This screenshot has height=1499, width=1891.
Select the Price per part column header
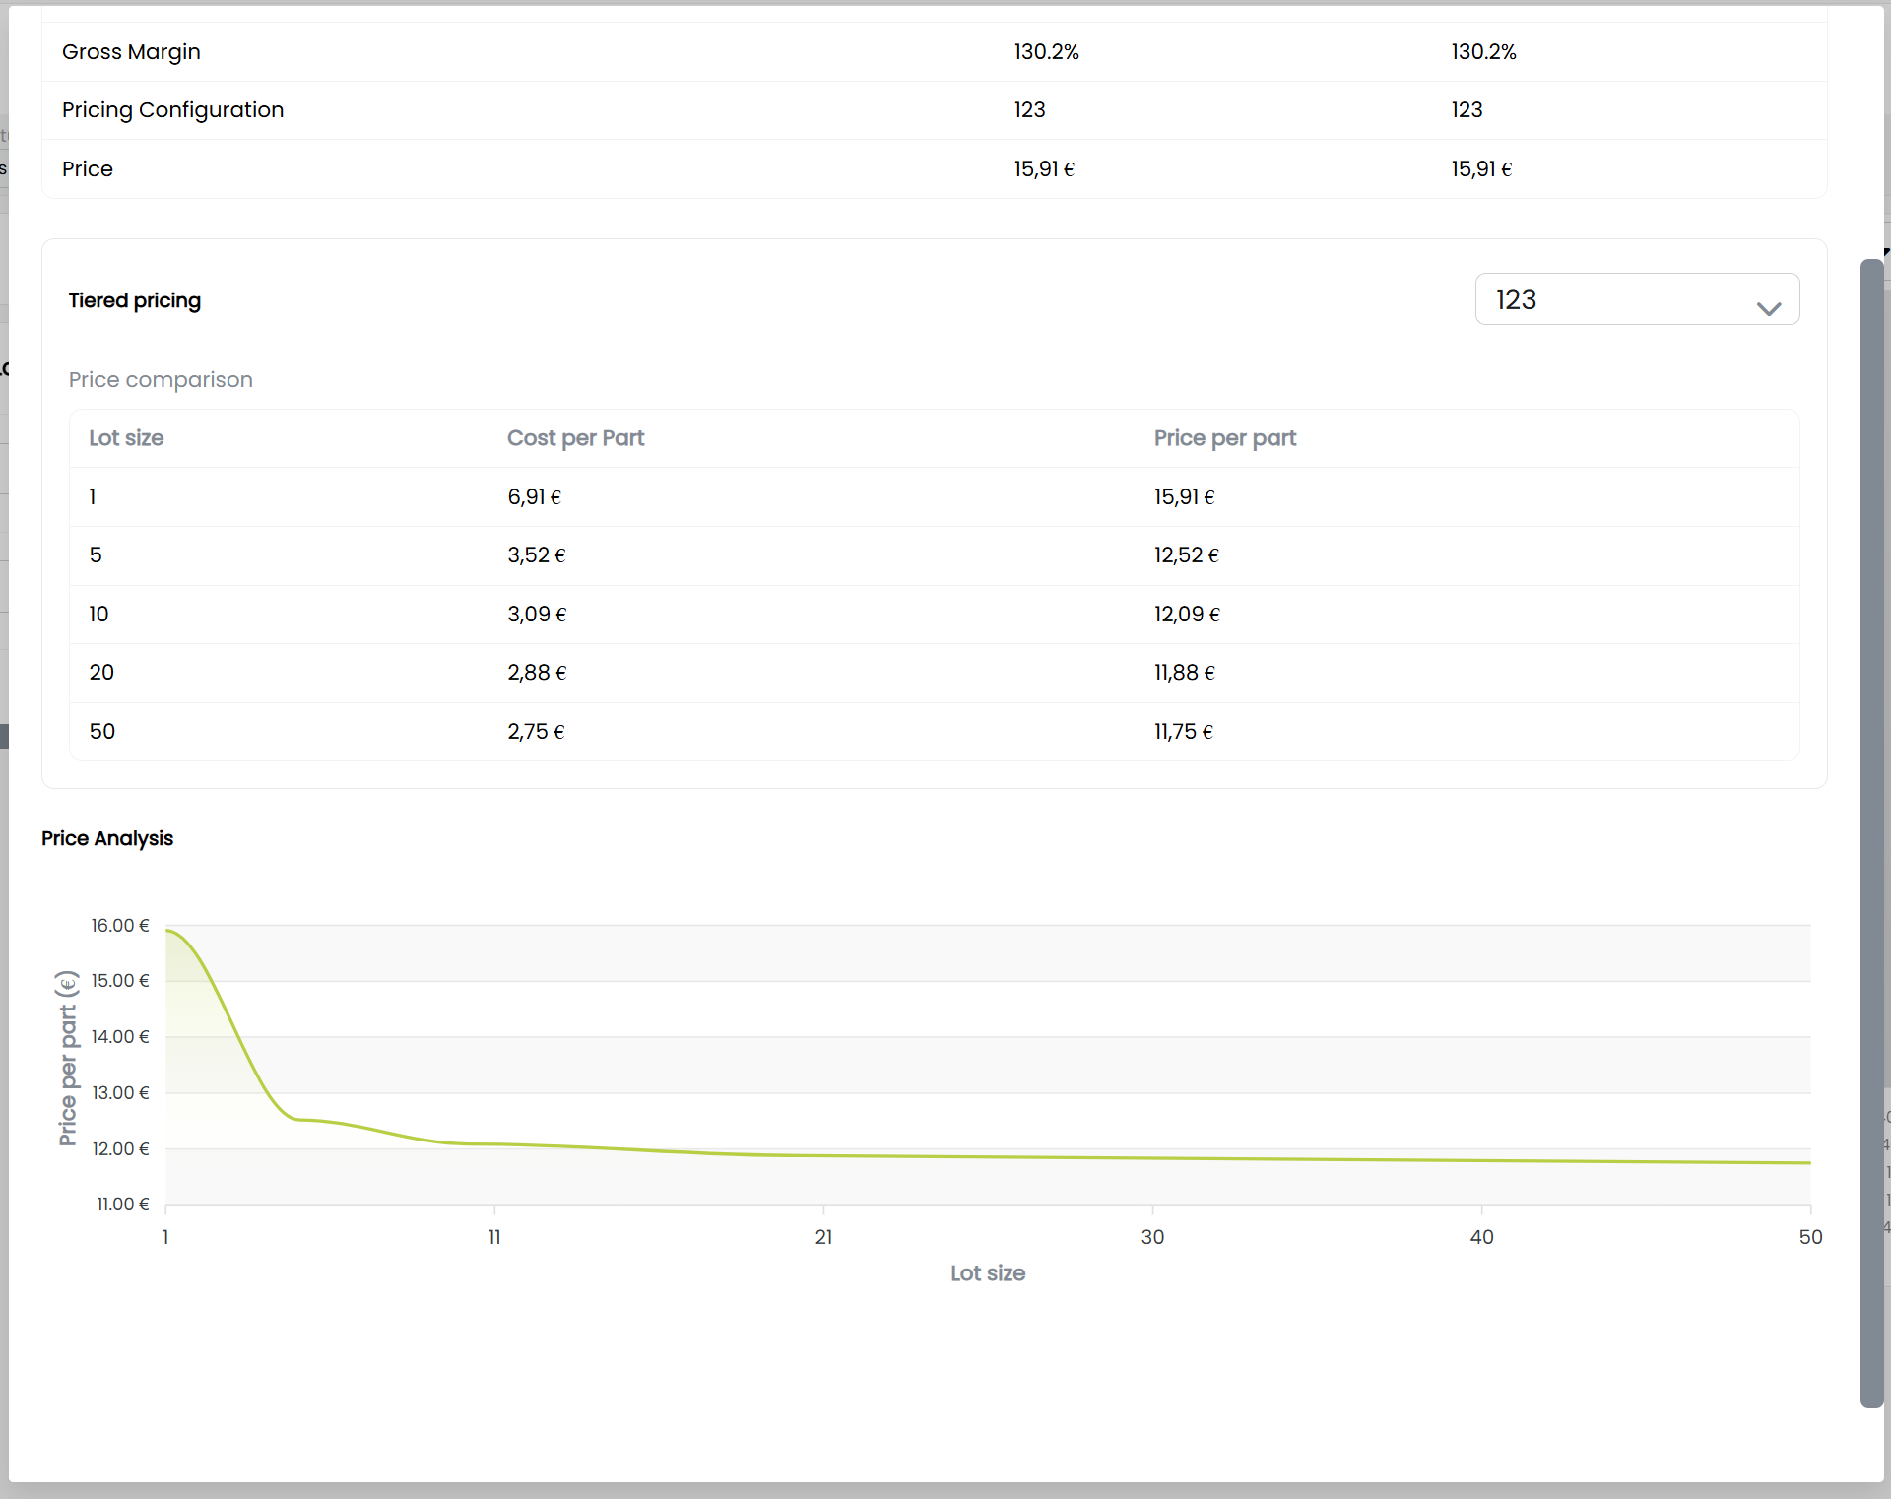click(x=1224, y=438)
